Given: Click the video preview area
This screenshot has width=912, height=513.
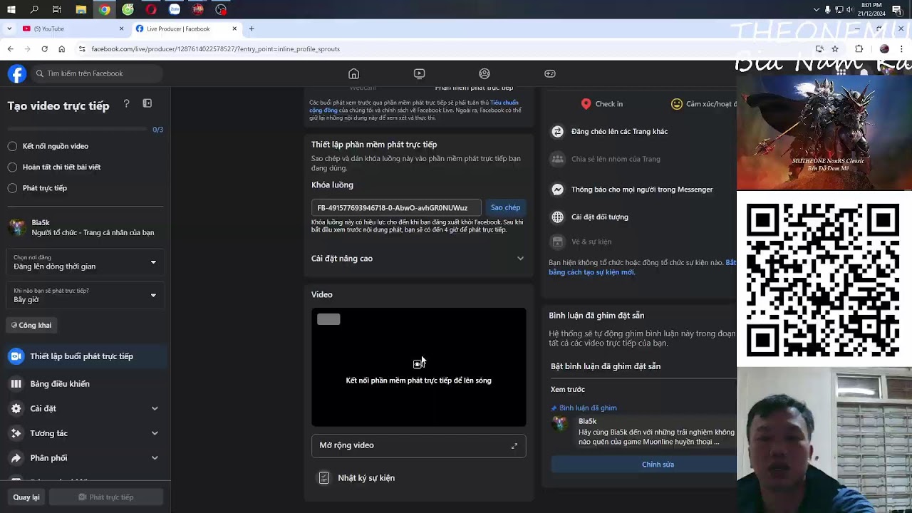Looking at the screenshot, I should tap(418, 367).
